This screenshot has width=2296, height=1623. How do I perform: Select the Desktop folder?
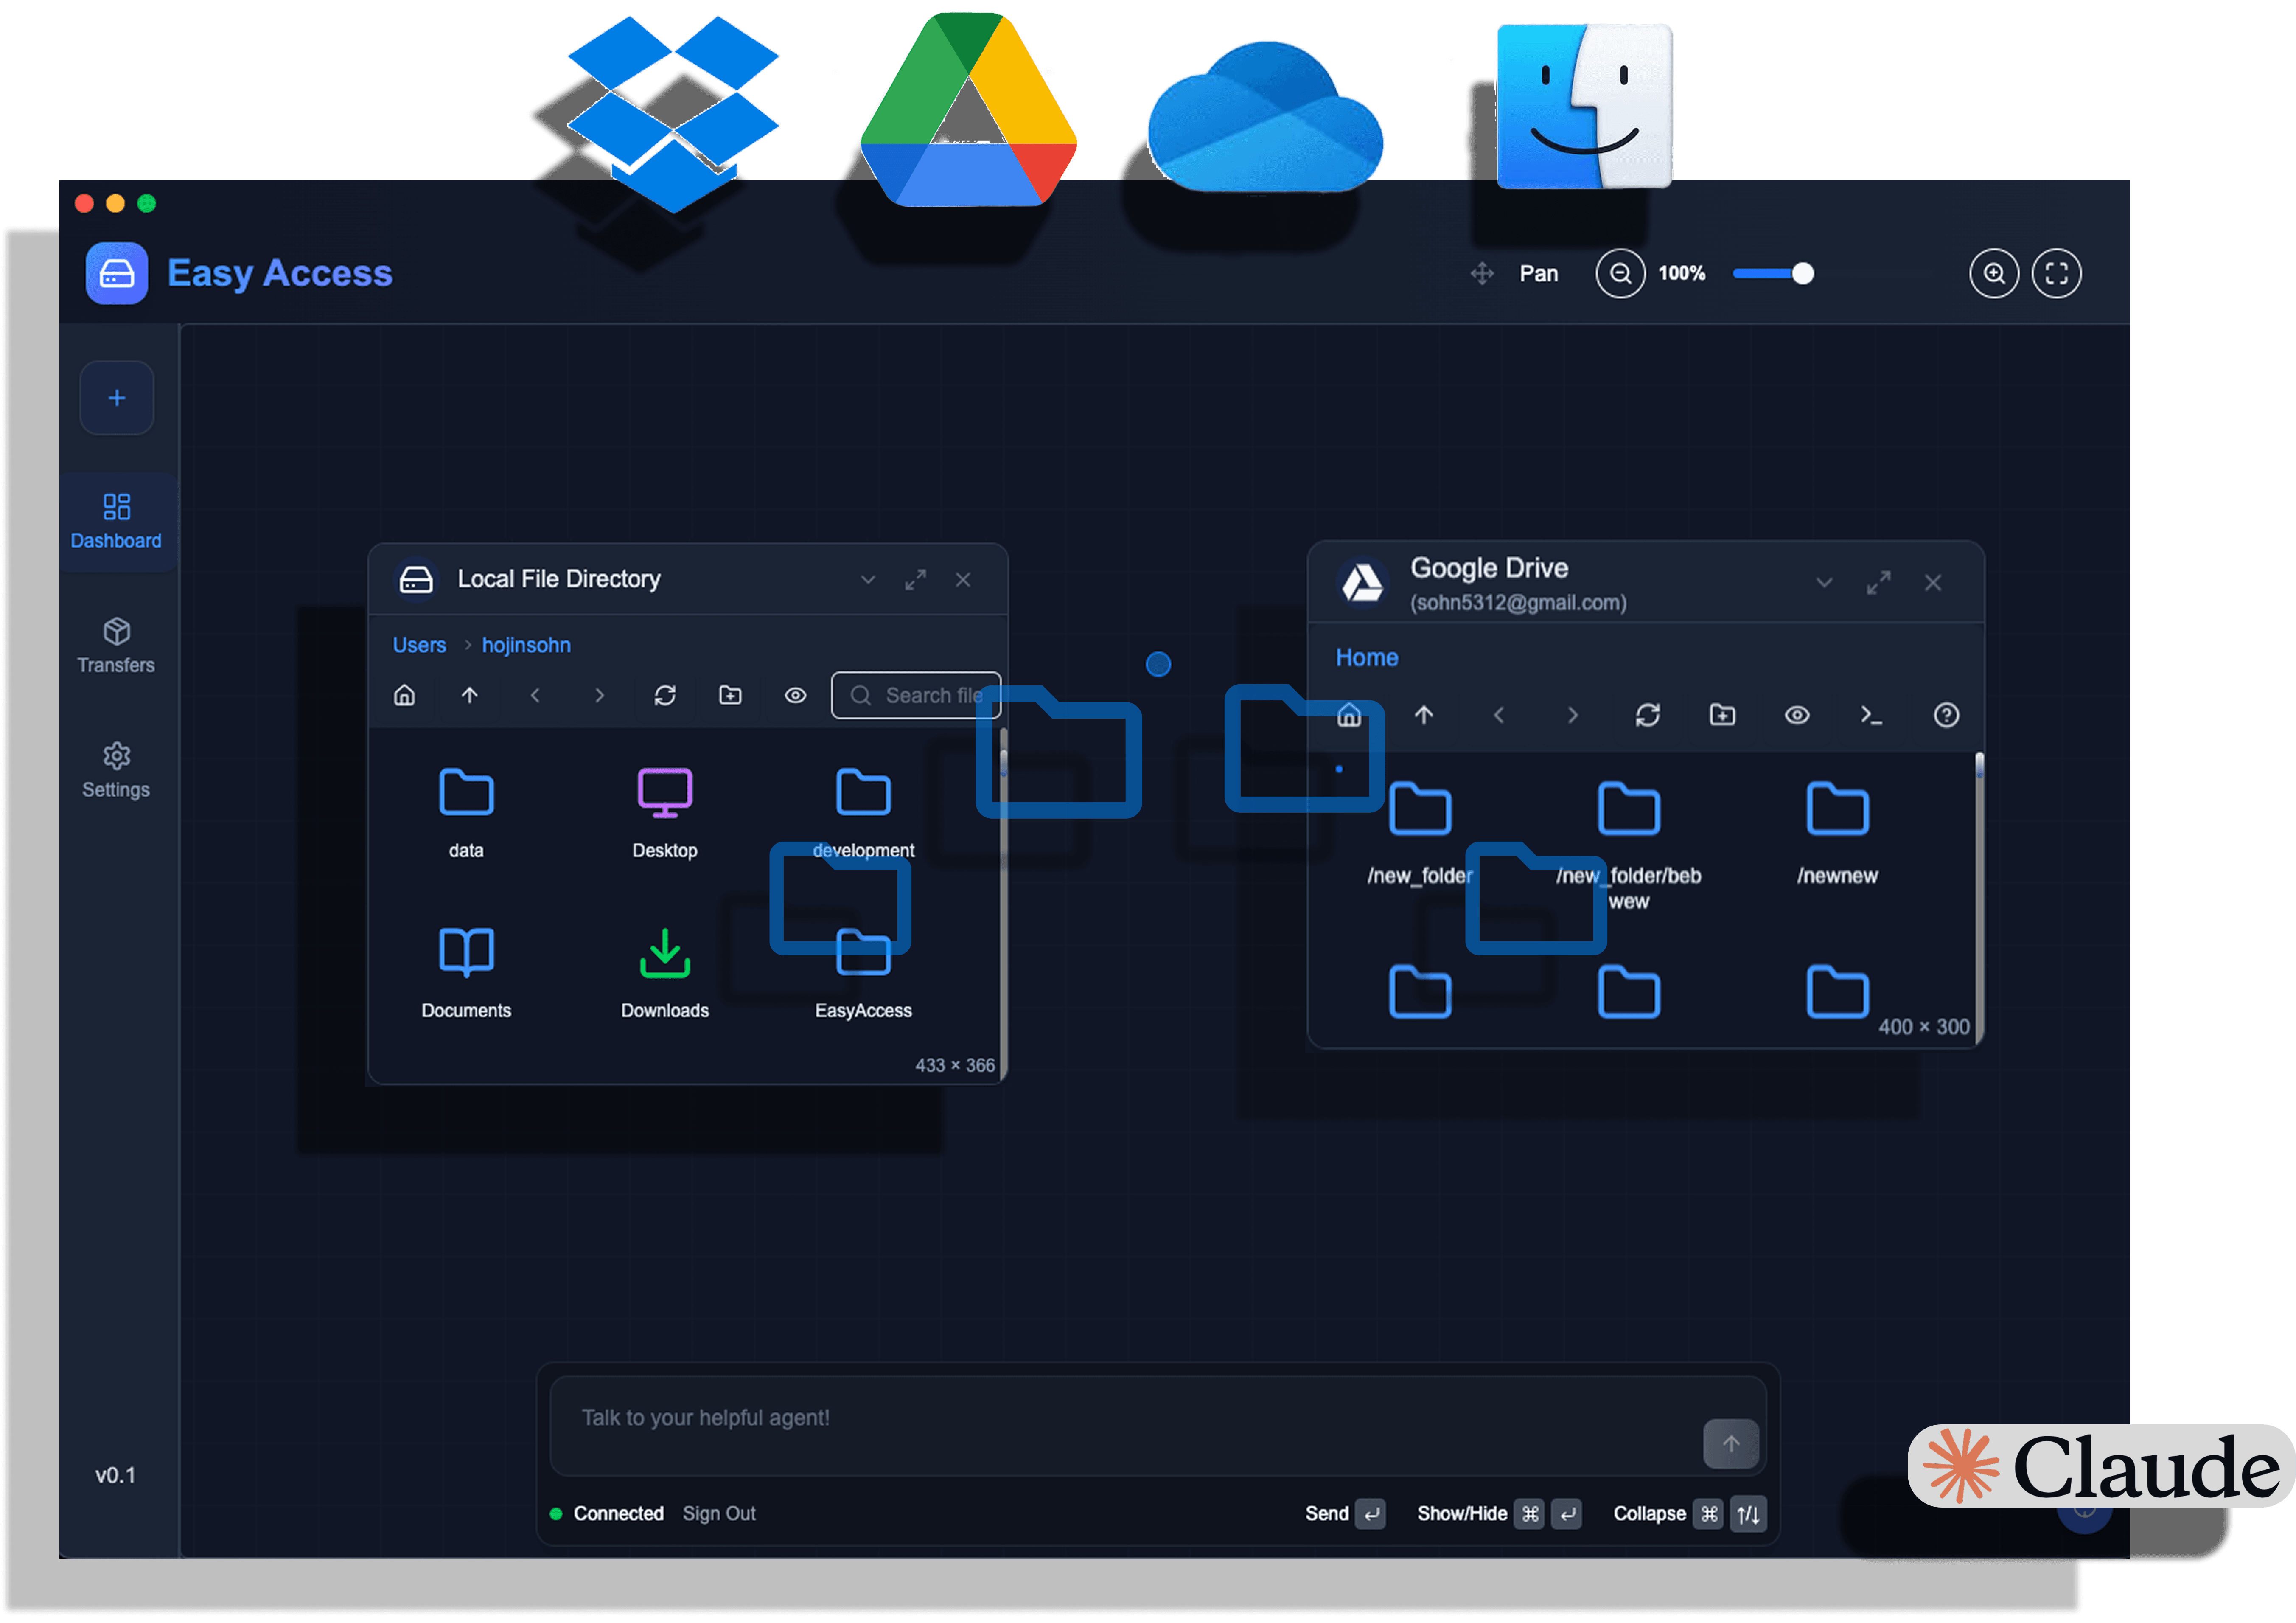click(665, 813)
